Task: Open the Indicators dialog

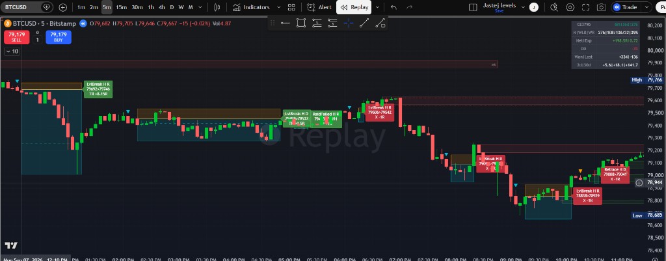Action: pyautogui.click(x=251, y=7)
